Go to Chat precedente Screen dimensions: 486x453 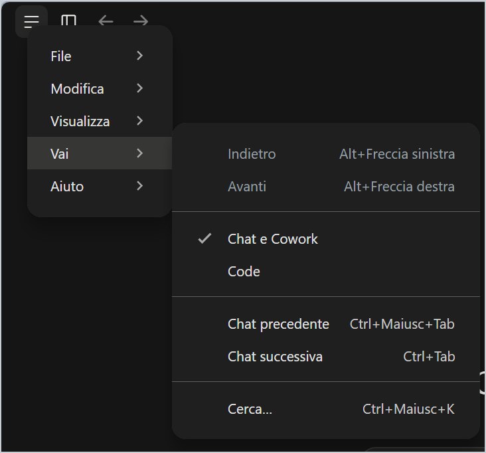326,323
